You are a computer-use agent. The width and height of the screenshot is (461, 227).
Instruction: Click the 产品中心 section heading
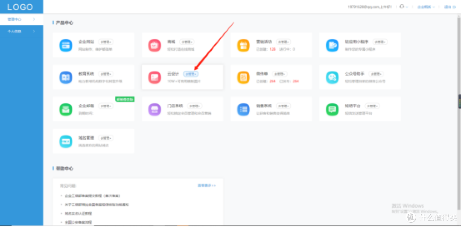[64, 23]
